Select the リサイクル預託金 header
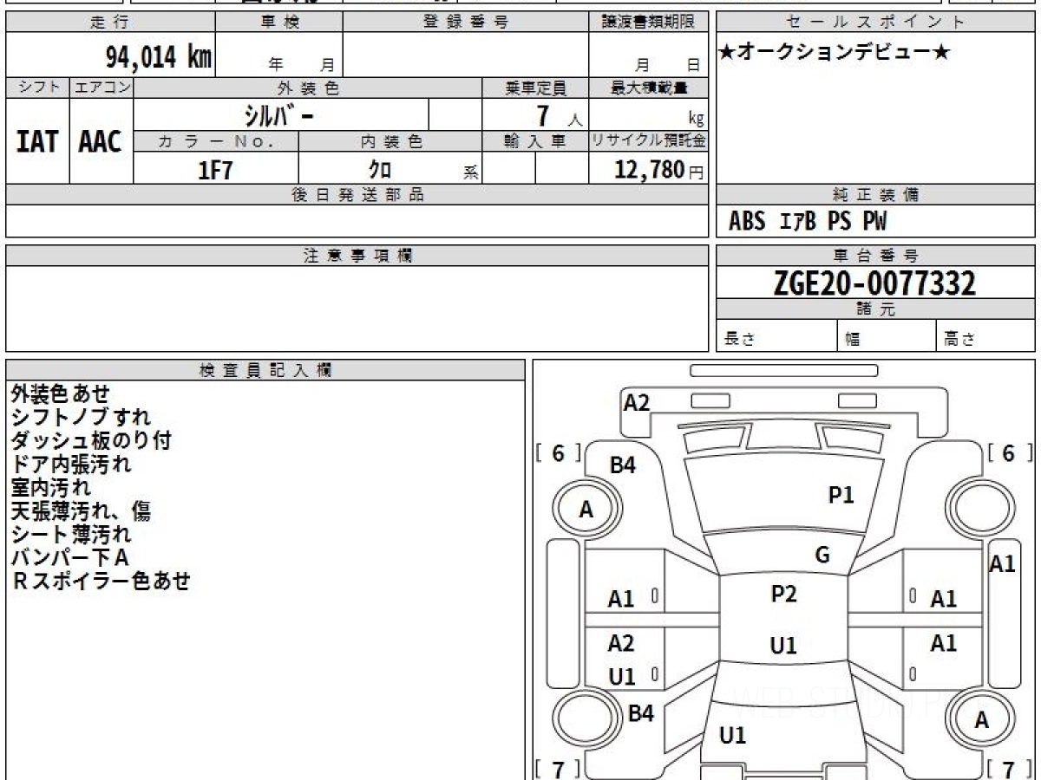This screenshot has height=780, width=1041. 648,142
